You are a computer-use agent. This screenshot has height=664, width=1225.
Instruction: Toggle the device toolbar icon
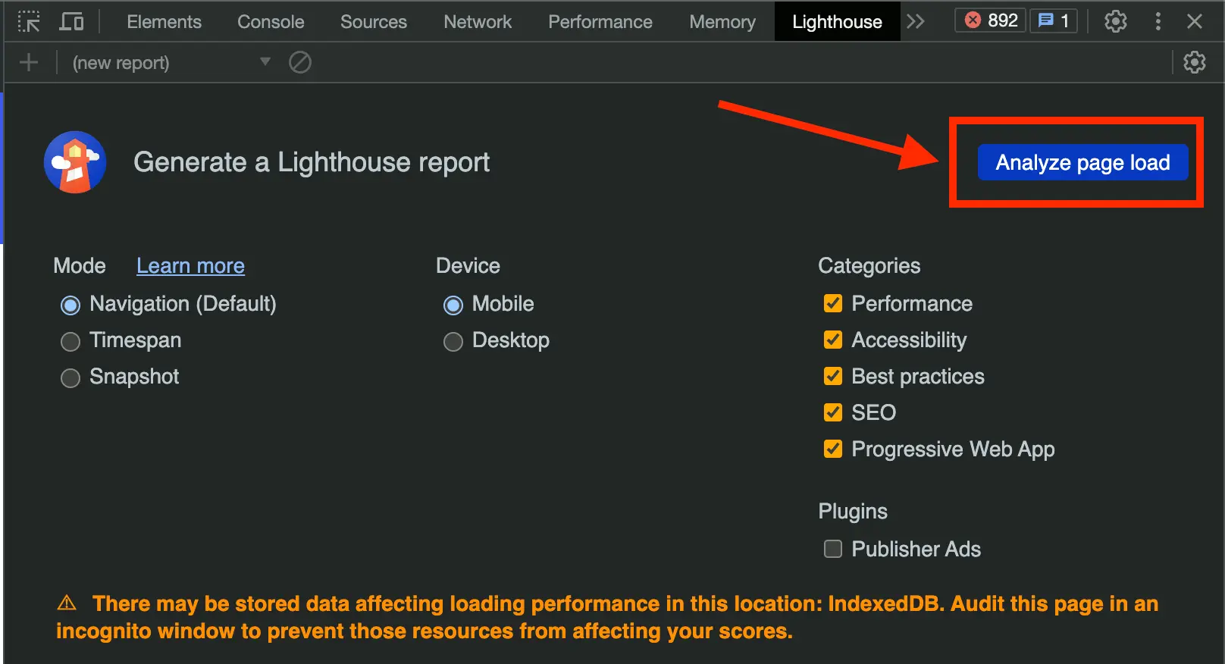[71, 21]
